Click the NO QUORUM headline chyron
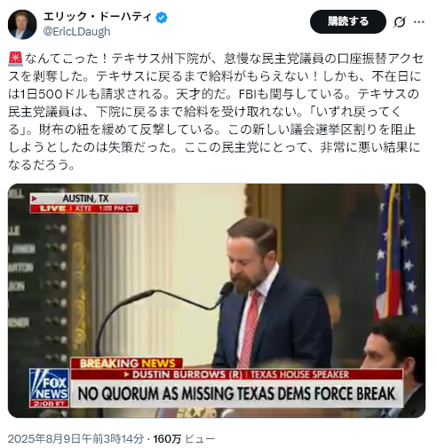 point(236,394)
